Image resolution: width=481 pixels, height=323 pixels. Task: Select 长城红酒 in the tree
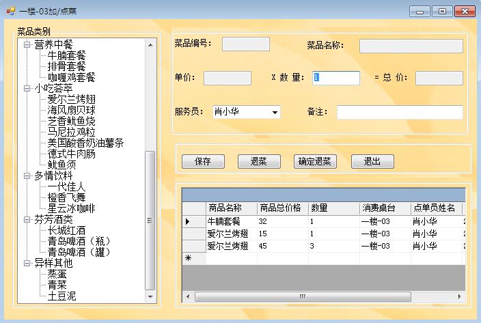pos(66,230)
